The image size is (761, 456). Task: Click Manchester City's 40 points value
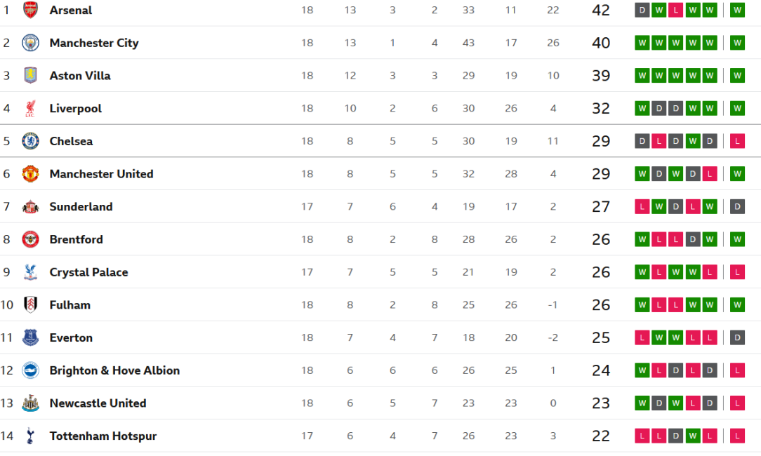click(601, 43)
